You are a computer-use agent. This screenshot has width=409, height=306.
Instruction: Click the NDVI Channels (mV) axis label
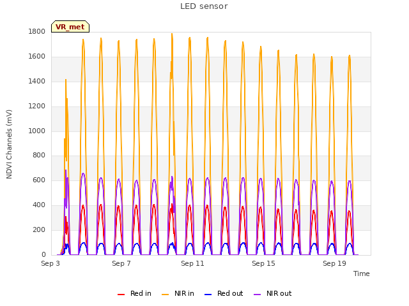9,144
